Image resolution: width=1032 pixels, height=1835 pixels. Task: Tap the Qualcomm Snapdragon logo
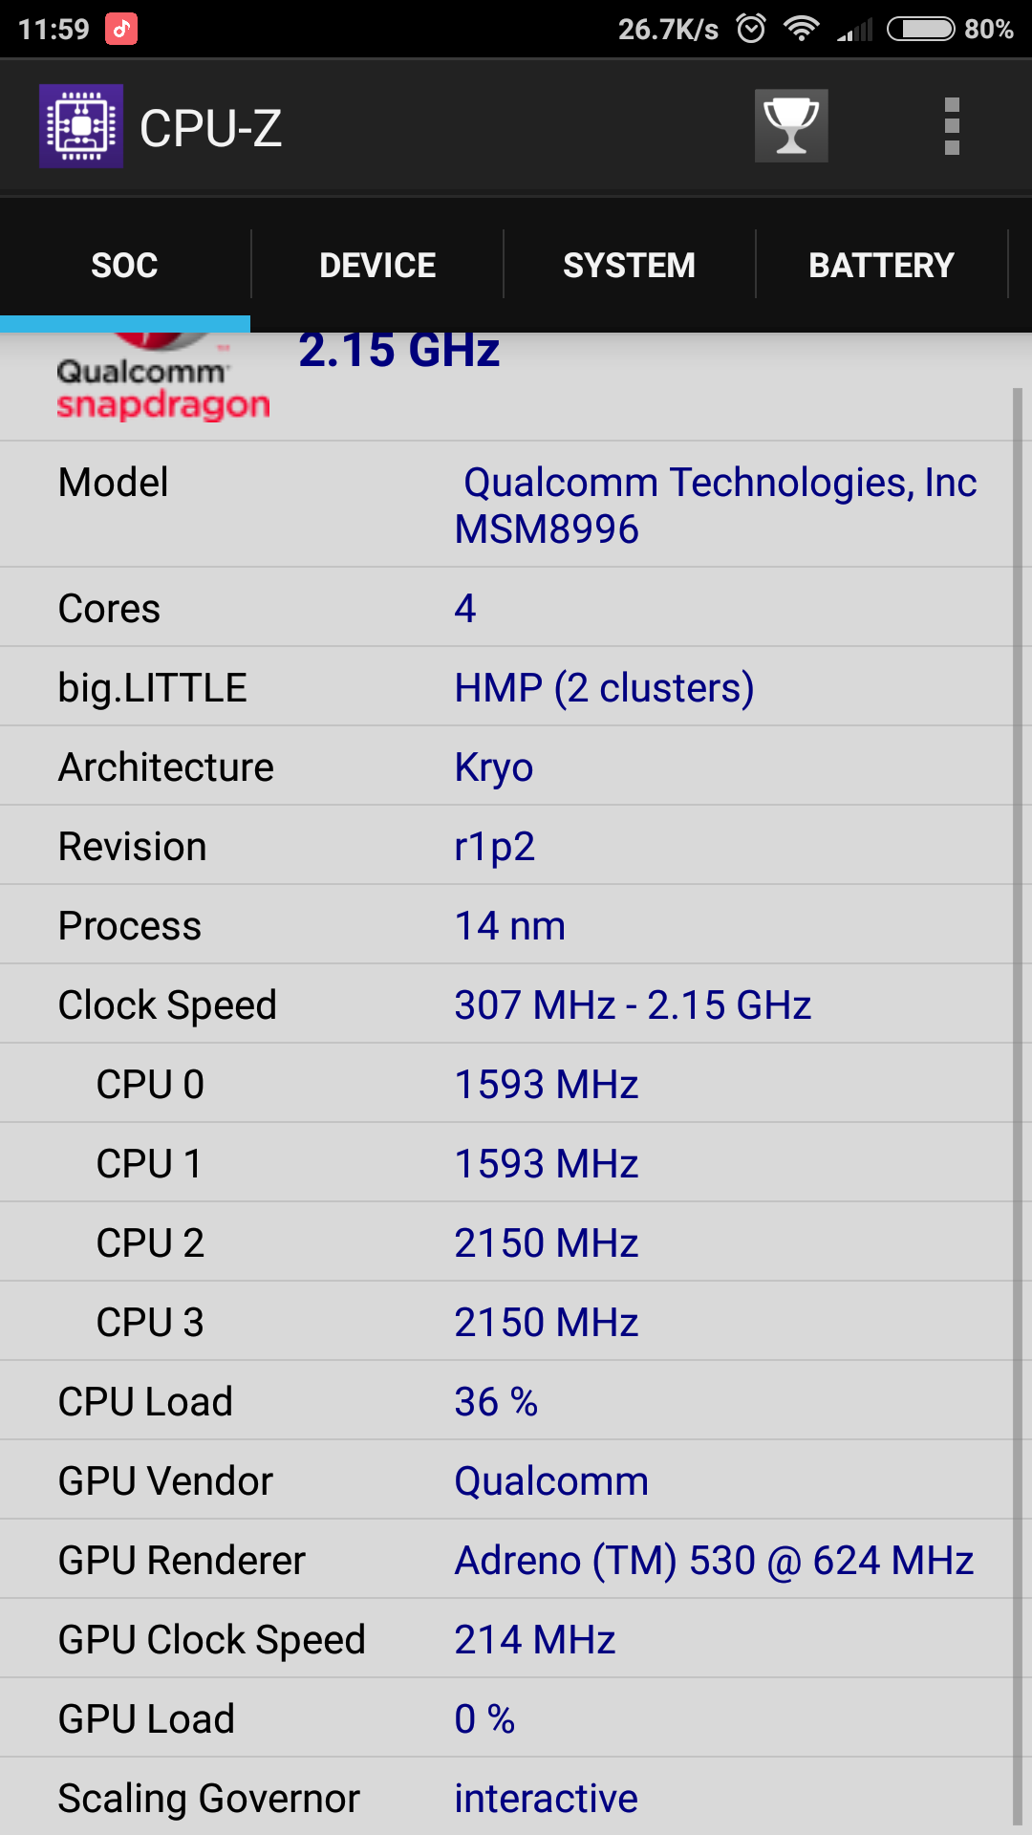click(163, 378)
